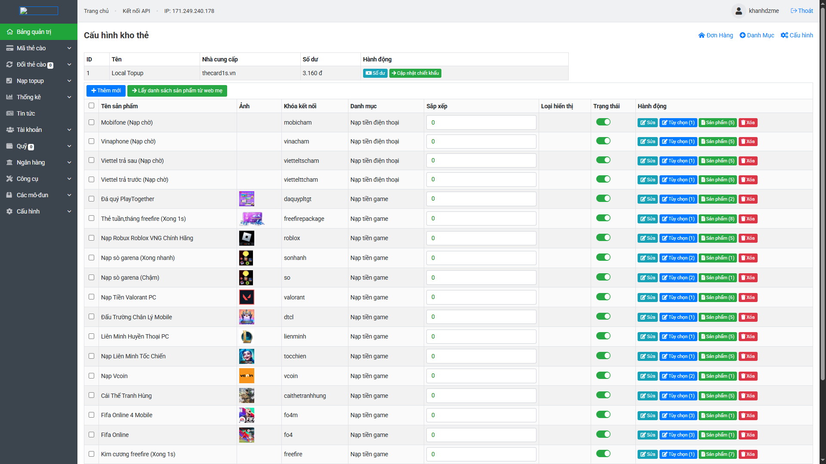Click Số dư button for Local Topup
Viewport: 826px width, 464px height.
tap(375, 73)
